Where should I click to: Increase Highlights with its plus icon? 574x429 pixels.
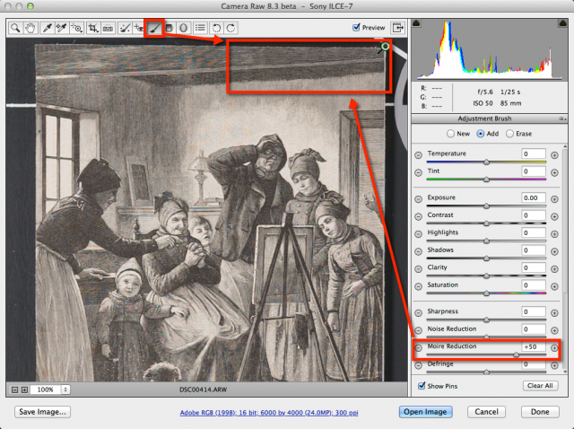pyautogui.click(x=554, y=234)
